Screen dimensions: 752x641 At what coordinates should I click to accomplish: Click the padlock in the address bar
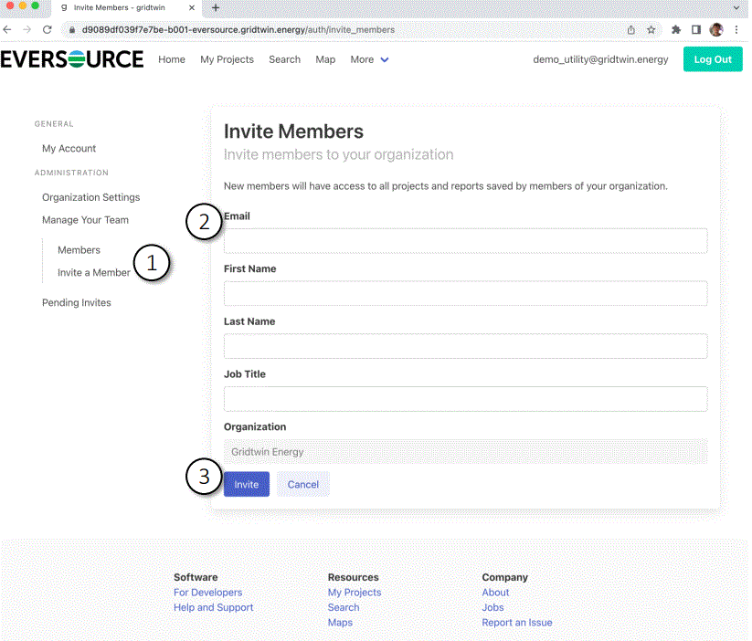pos(71,29)
